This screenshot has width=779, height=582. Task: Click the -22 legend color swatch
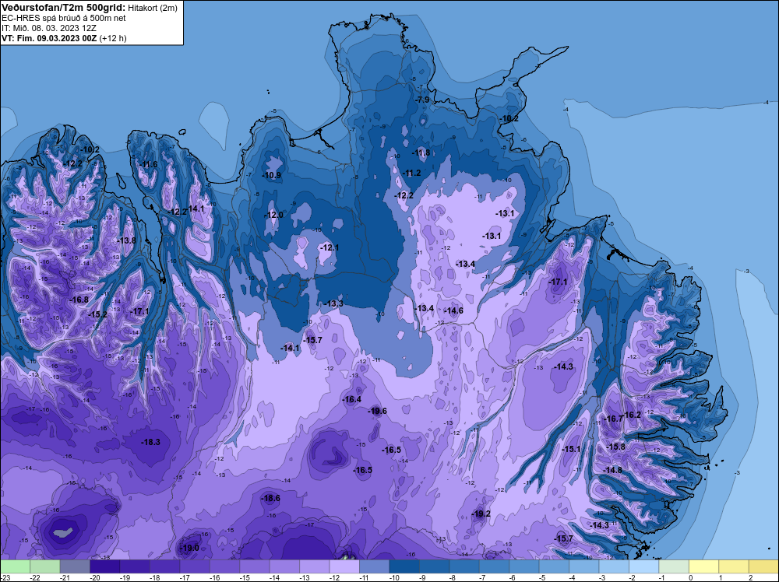tap(44, 566)
